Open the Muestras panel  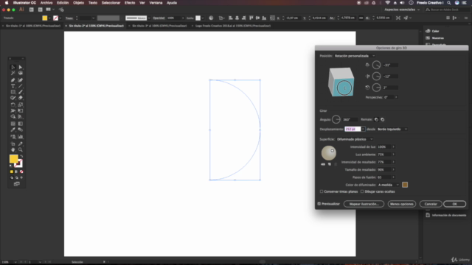point(434,38)
